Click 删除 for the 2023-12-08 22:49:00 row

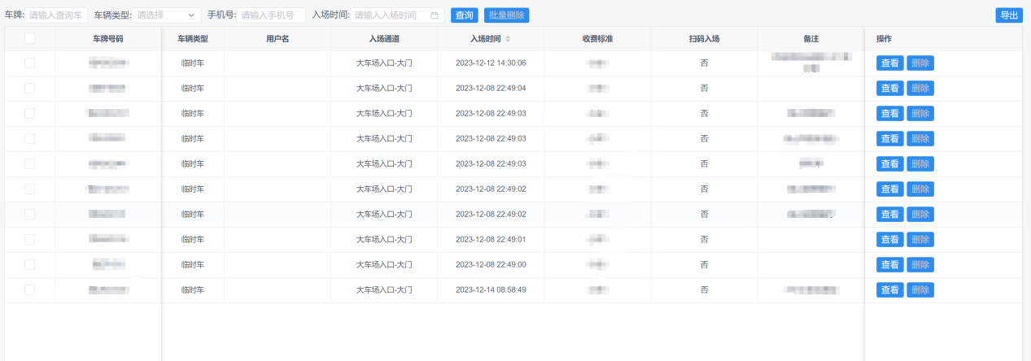pyautogui.click(x=920, y=265)
